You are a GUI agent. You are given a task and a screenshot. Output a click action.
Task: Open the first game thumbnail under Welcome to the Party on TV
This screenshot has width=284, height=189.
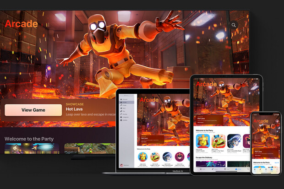point(32,148)
